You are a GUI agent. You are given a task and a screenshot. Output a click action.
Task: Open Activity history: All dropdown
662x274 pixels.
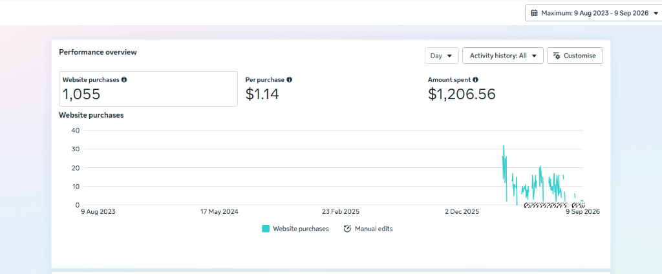coord(503,56)
